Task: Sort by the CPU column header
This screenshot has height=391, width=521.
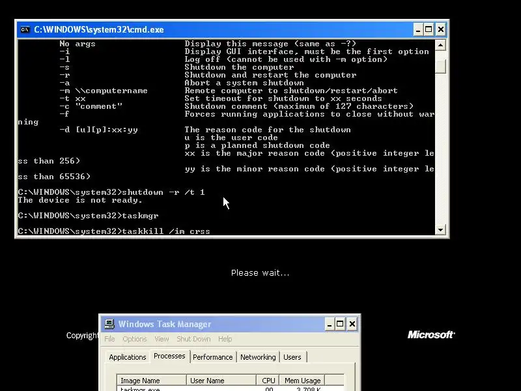Action: [x=268, y=381]
